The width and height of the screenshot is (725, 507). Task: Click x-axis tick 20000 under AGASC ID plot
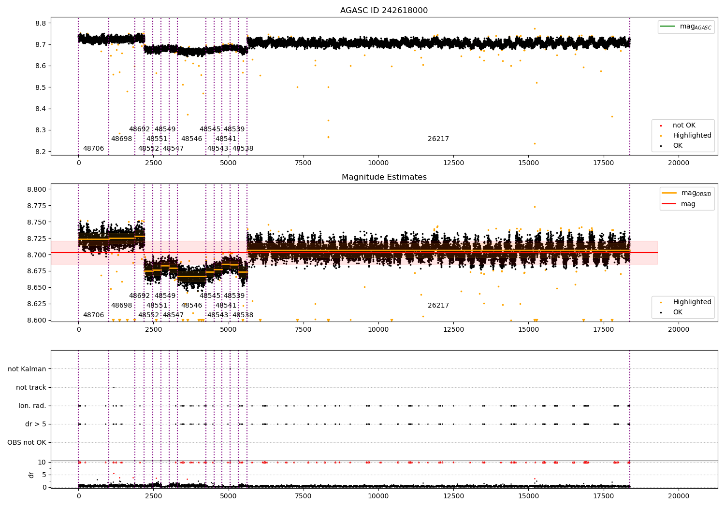click(x=678, y=163)
